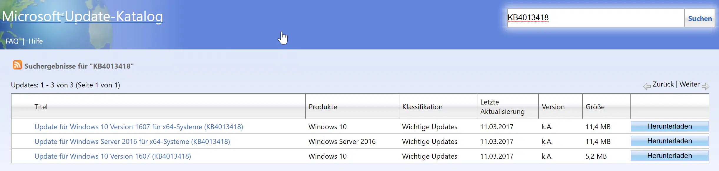Sort results by Produkte column
This screenshot has width=719, height=171.
point(323,107)
